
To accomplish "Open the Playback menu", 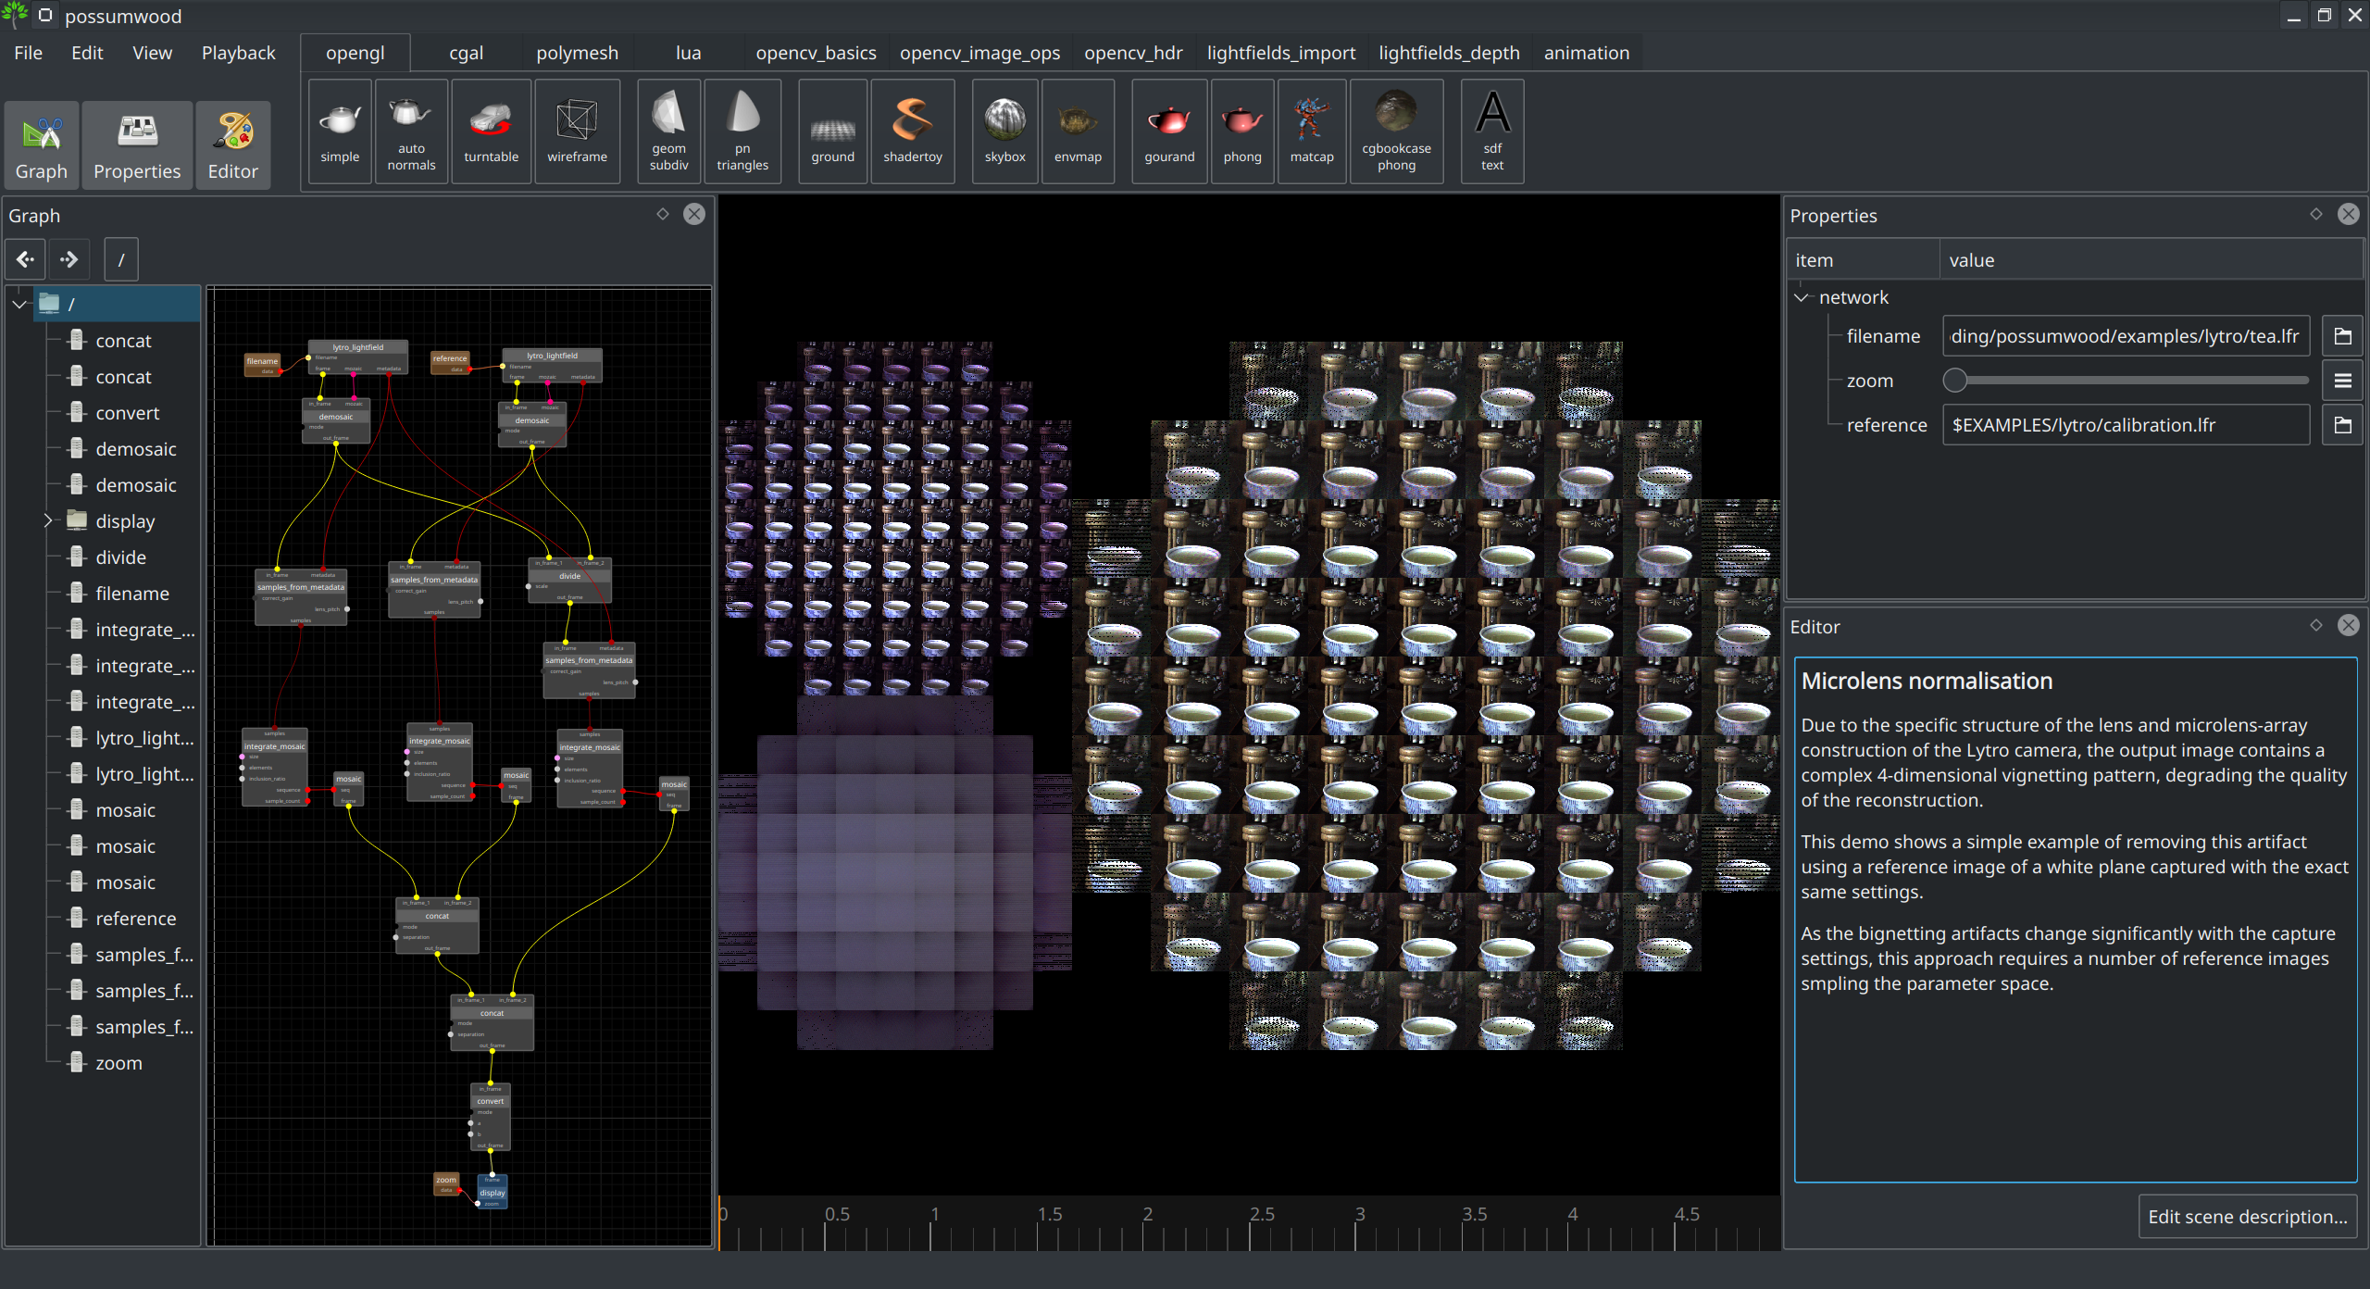I will click(238, 53).
